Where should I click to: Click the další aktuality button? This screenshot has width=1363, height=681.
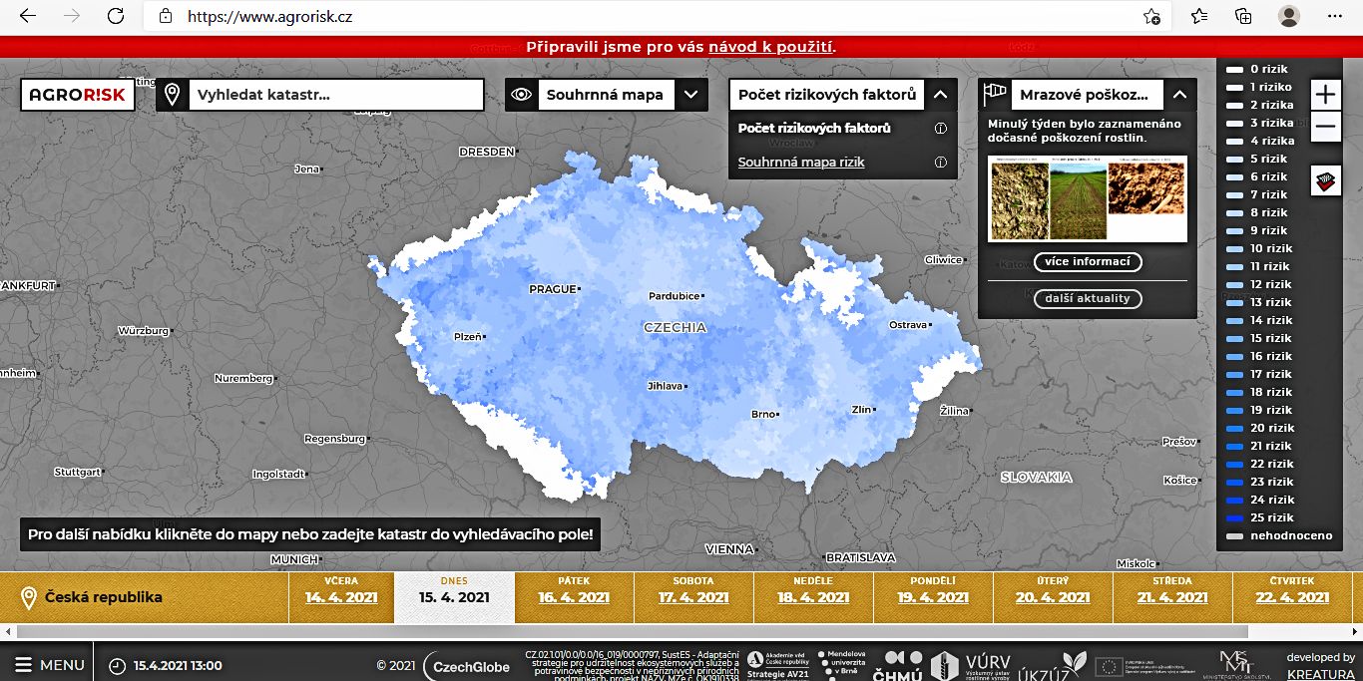point(1088,299)
